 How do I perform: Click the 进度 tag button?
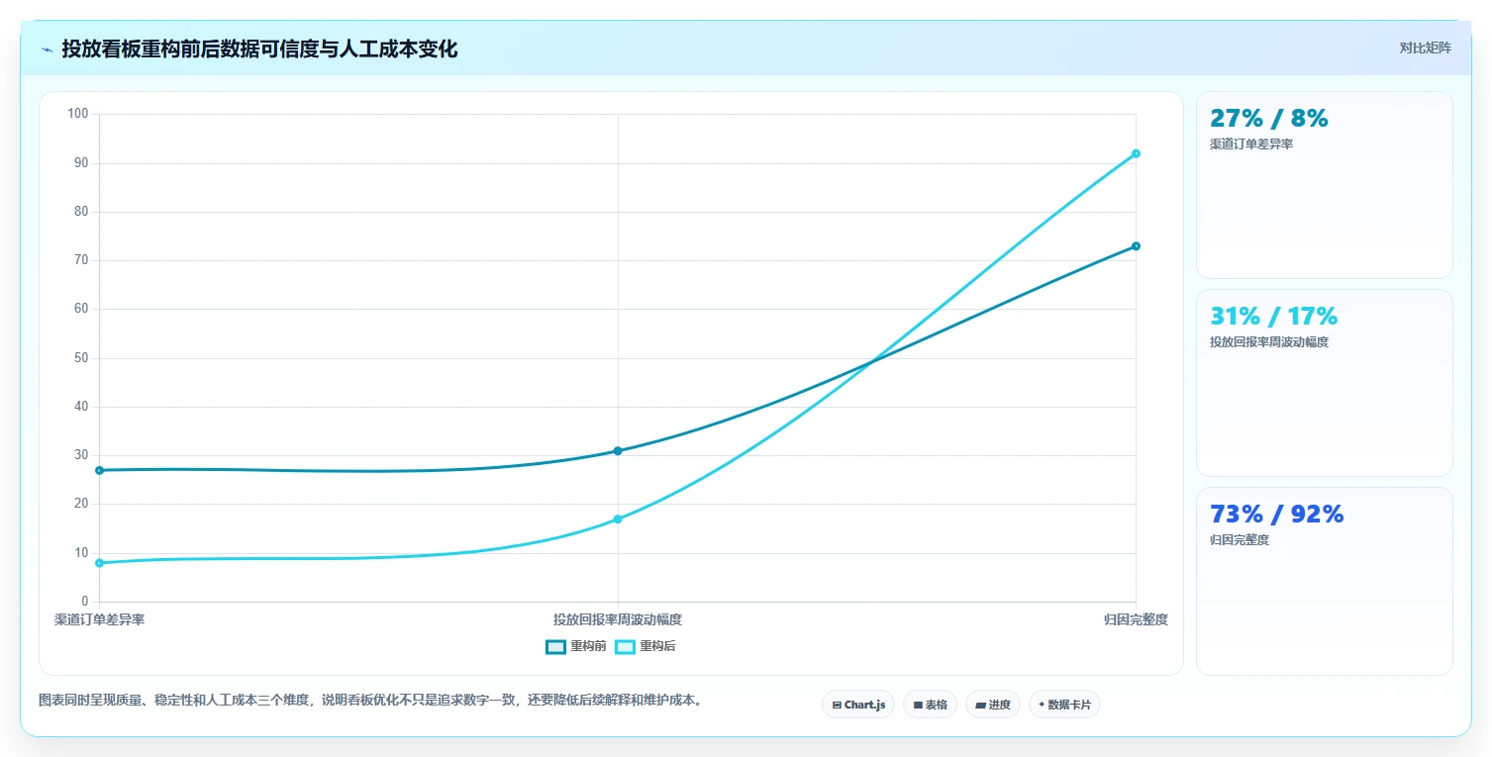tap(993, 705)
